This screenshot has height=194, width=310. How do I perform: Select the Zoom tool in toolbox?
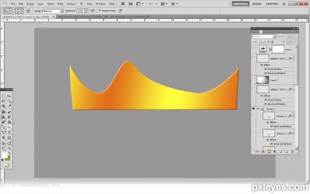[9, 148]
